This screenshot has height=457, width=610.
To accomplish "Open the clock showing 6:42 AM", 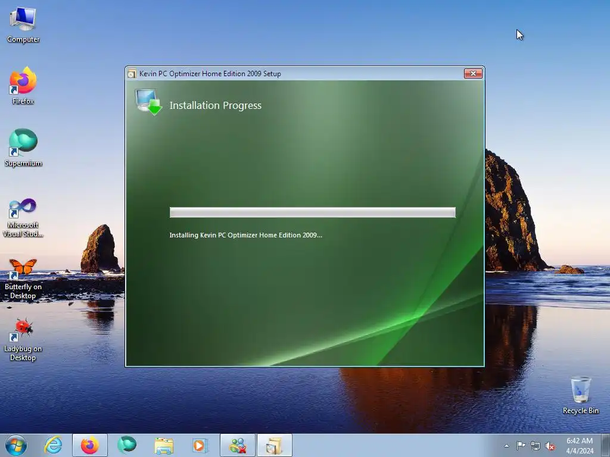I will 580,445.
